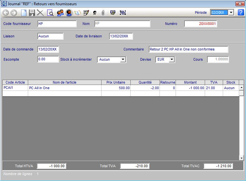Screen dimensions: 246x181
Task: Go to previous record with back arrow
Action: pyautogui.click(x=6, y=13)
